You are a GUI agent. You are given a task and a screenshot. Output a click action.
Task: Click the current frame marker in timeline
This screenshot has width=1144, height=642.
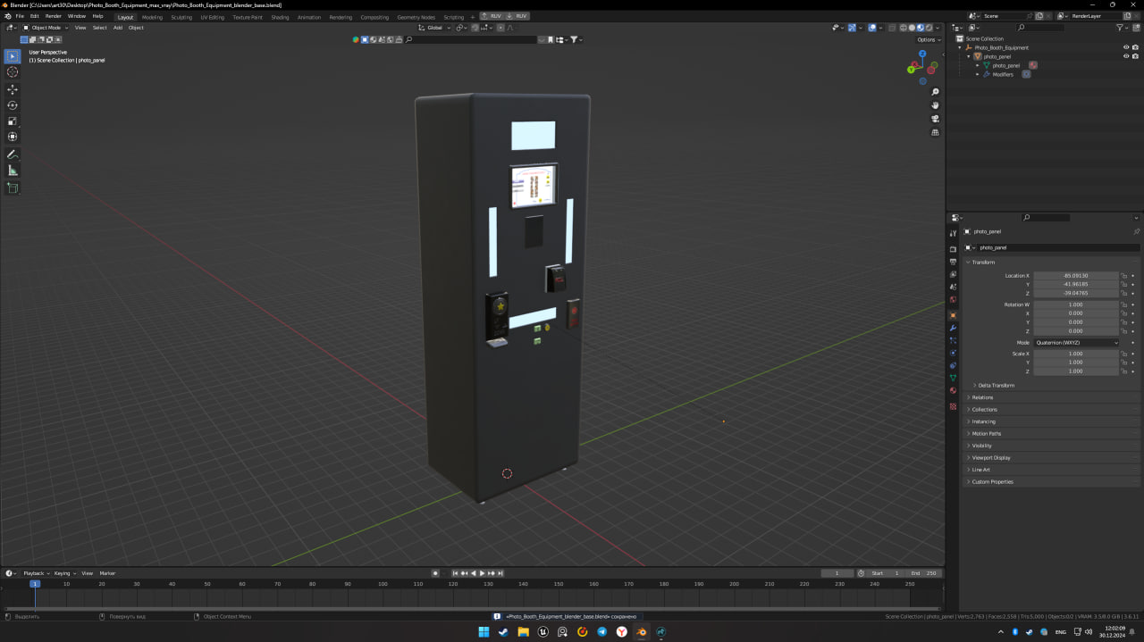click(35, 584)
